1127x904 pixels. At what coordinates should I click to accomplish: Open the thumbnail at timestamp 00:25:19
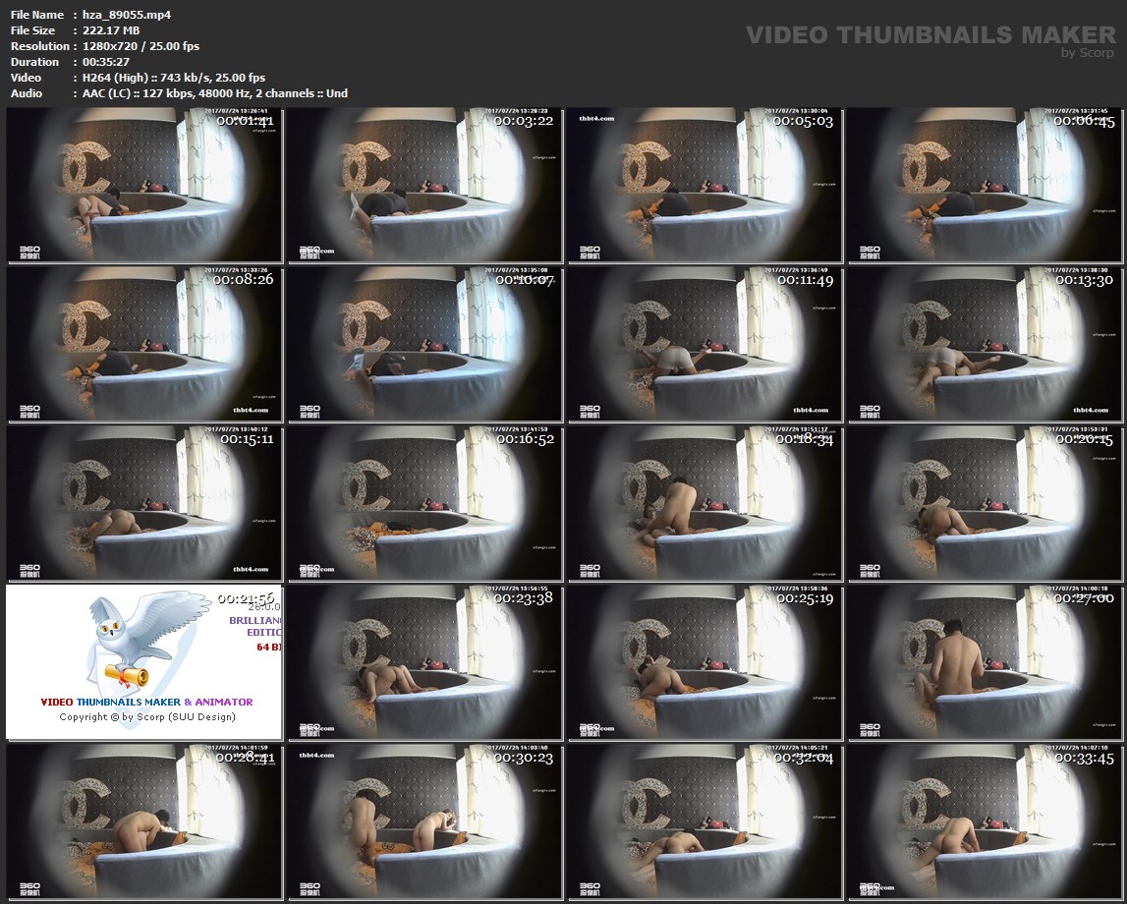pyautogui.click(x=705, y=662)
